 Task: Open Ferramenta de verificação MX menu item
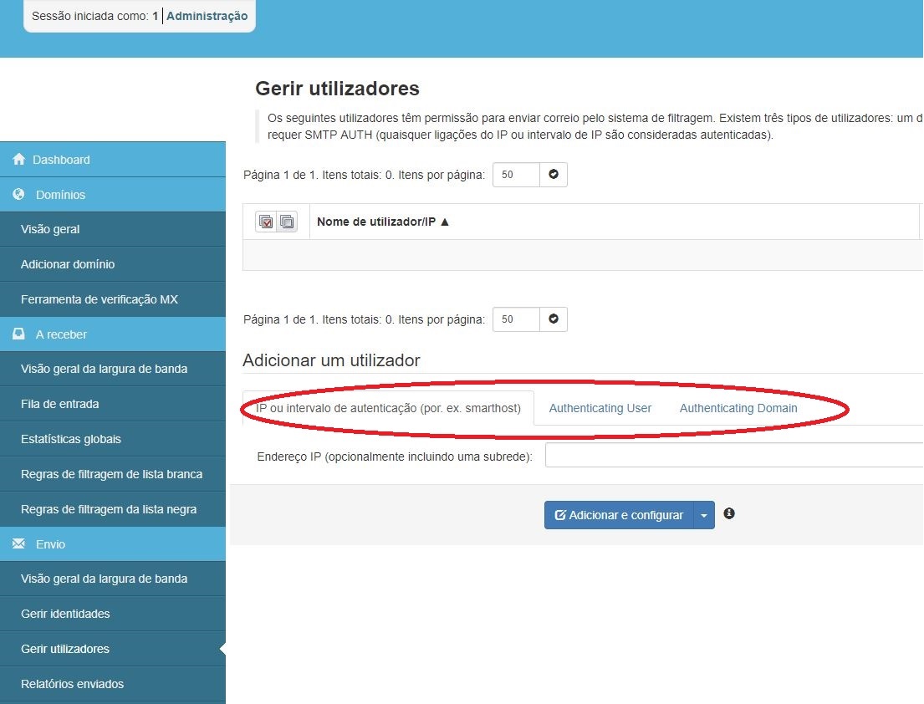[x=100, y=298]
